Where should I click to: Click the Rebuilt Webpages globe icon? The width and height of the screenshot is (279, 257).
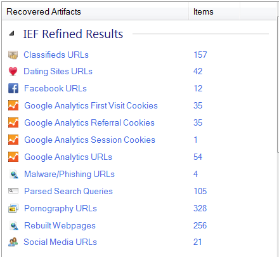(14, 225)
